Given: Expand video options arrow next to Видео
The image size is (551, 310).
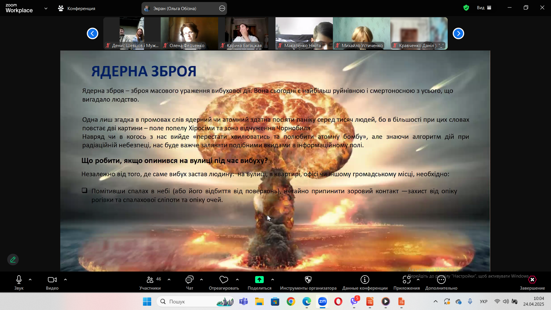Looking at the screenshot, I should (65, 280).
